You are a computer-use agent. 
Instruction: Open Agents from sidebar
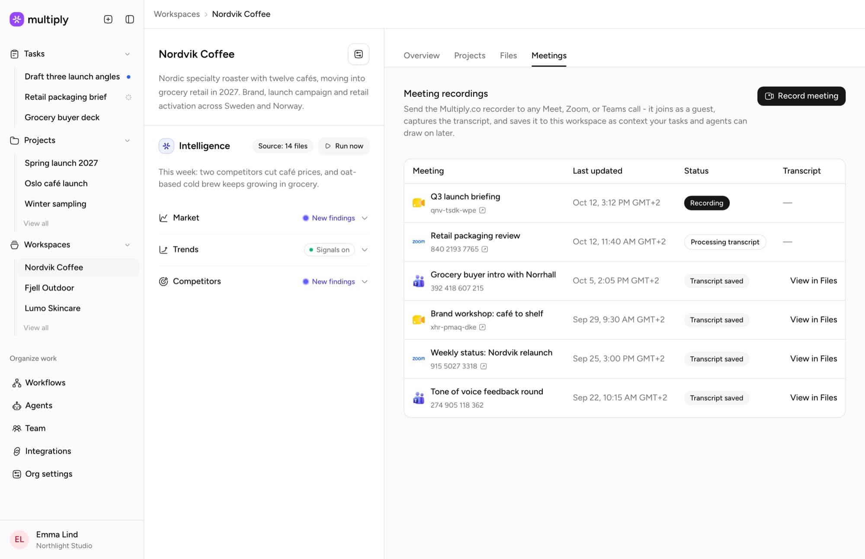[32, 406]
